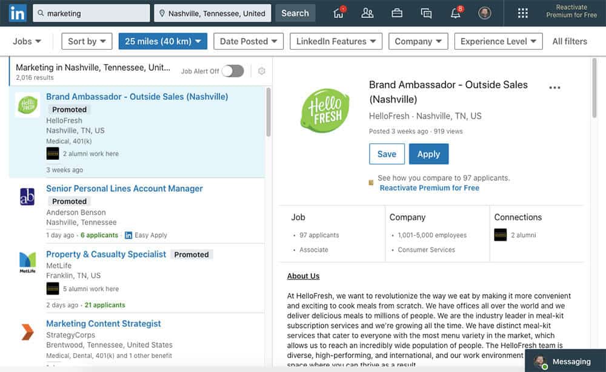606x372 pixels.
Task: Open the 25 miles (40 km) distance filter
Action: click(162, 41)
